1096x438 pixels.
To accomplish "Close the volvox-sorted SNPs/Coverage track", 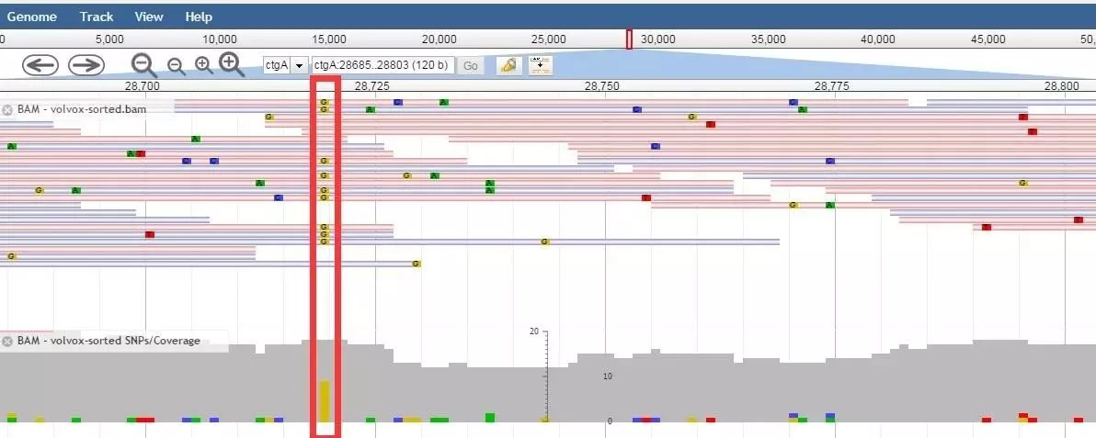I will pyautogui.click(x=7, y=342).
